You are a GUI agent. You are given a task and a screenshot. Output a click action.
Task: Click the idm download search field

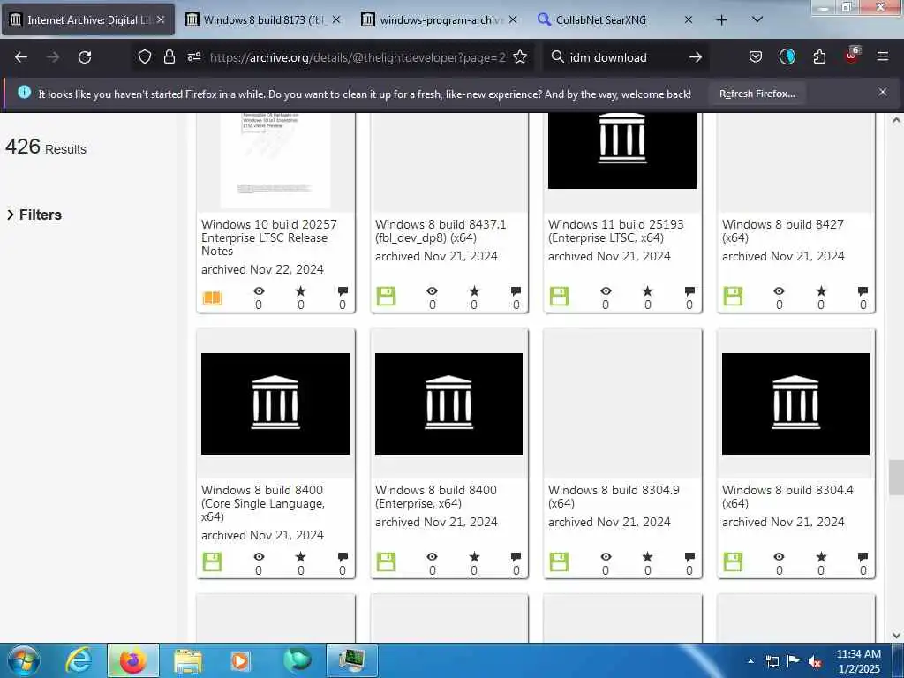(x=626, y=57)
